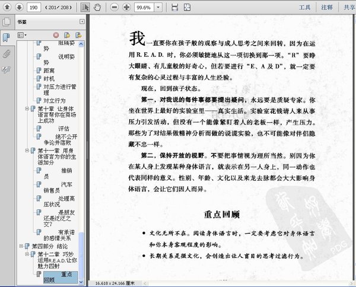Collapse the 第十章 bookmark node
This screenshot has width=356, height=287.
click(27, 109)
